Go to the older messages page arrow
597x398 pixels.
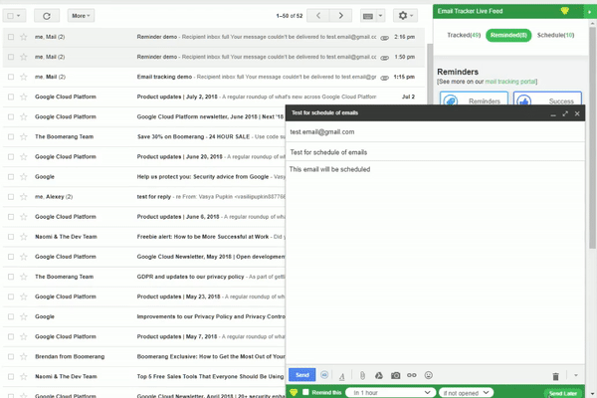(x=341, y=16)
